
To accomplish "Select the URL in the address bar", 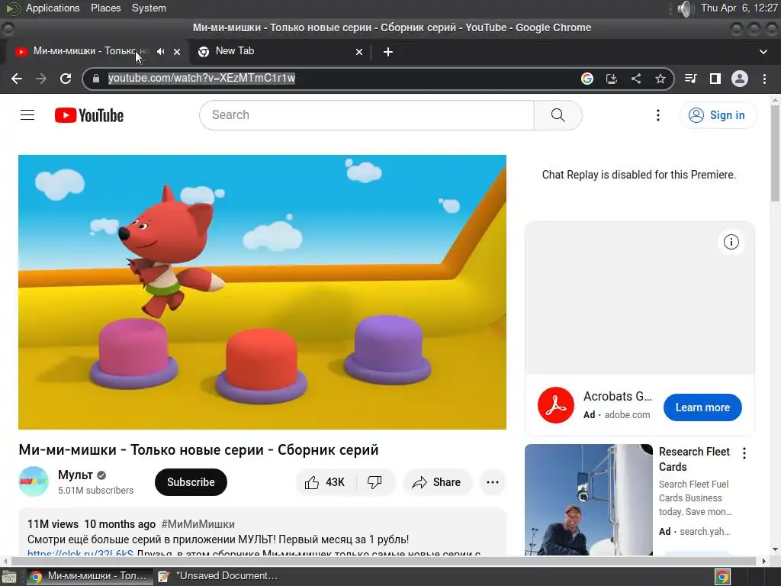I will pos(201,79).
